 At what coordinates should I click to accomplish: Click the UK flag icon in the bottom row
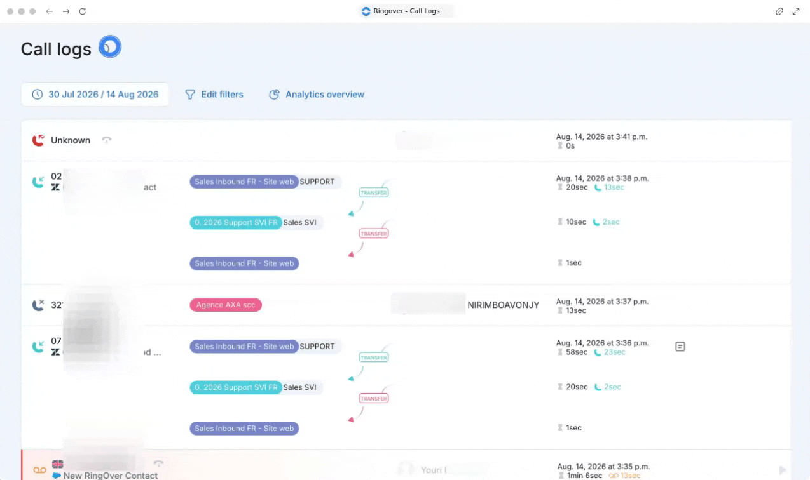(57, 464)
